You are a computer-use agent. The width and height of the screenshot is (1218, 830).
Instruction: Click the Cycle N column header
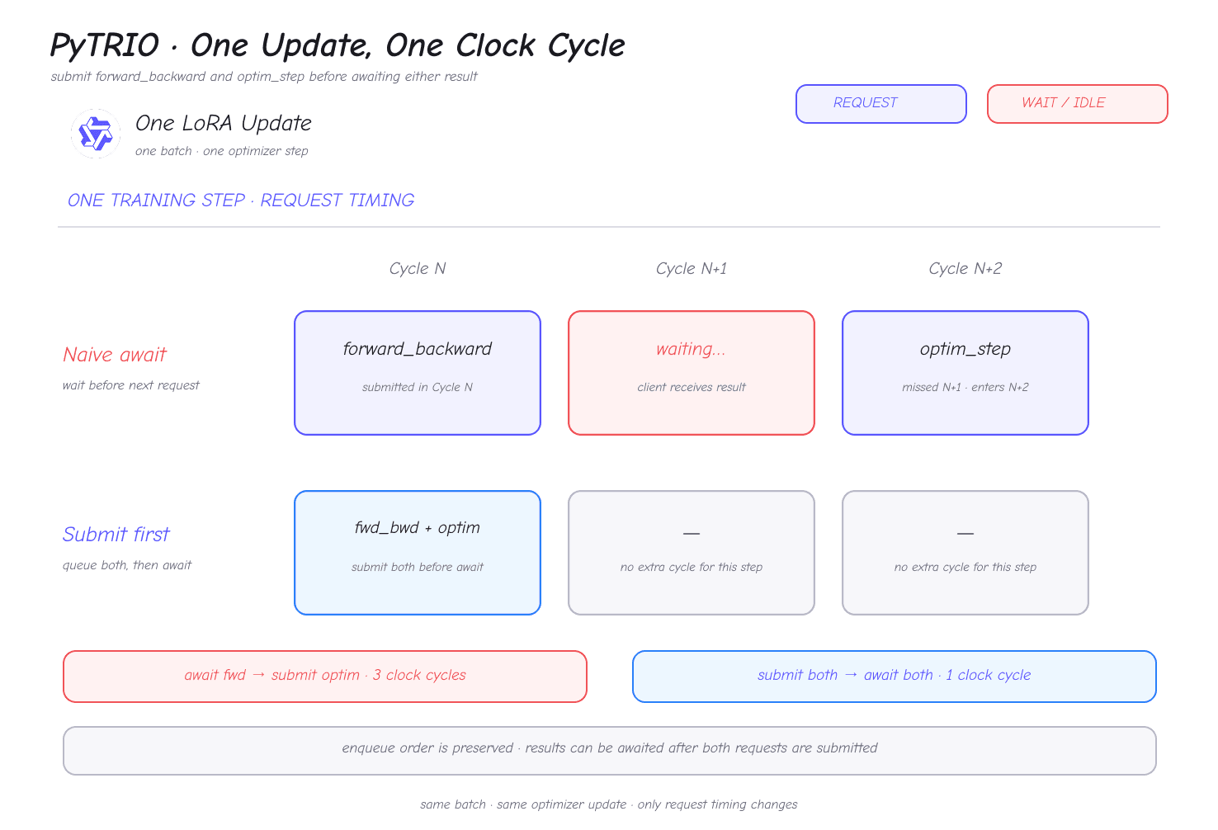click(418, 268)
